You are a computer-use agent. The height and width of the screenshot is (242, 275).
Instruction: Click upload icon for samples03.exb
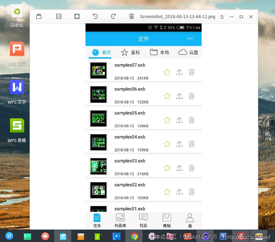pos(179,168)
